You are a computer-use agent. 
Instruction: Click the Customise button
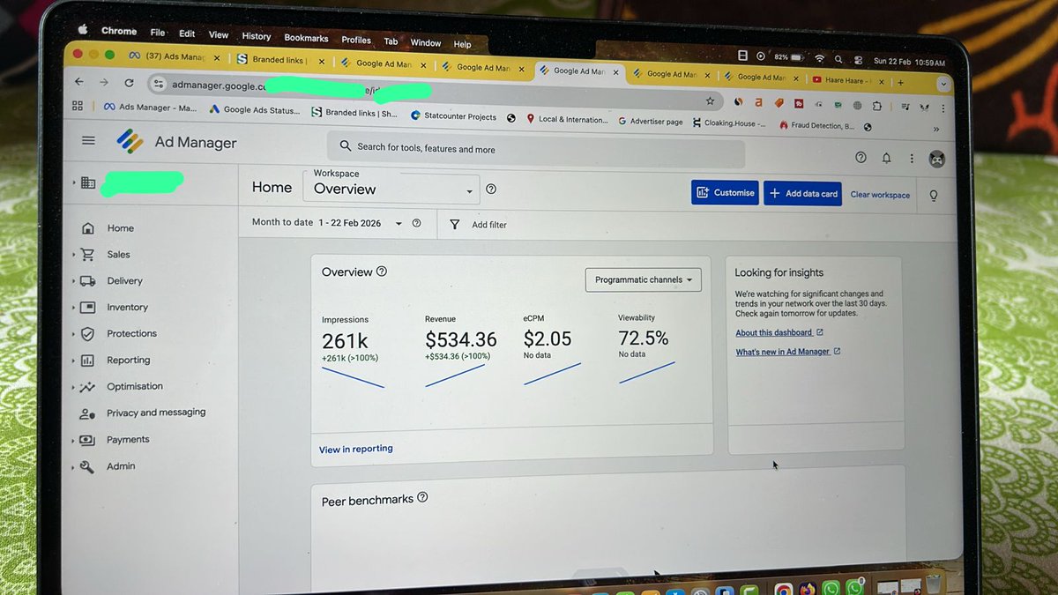[x=725, y=192]
